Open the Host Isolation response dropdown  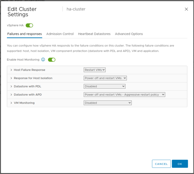point(105,78)
